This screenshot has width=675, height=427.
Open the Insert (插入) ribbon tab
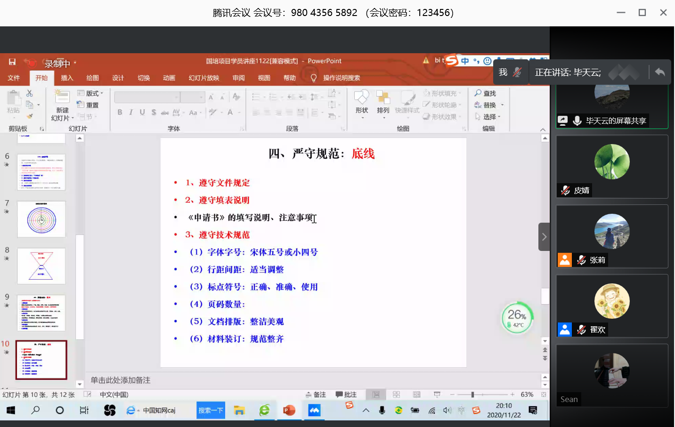click(67, 78)
